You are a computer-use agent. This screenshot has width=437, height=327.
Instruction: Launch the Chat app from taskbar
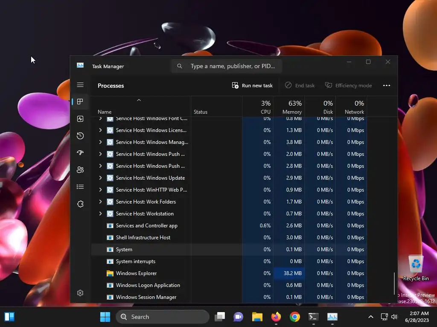pyautogui.click(x=238, y=317)
